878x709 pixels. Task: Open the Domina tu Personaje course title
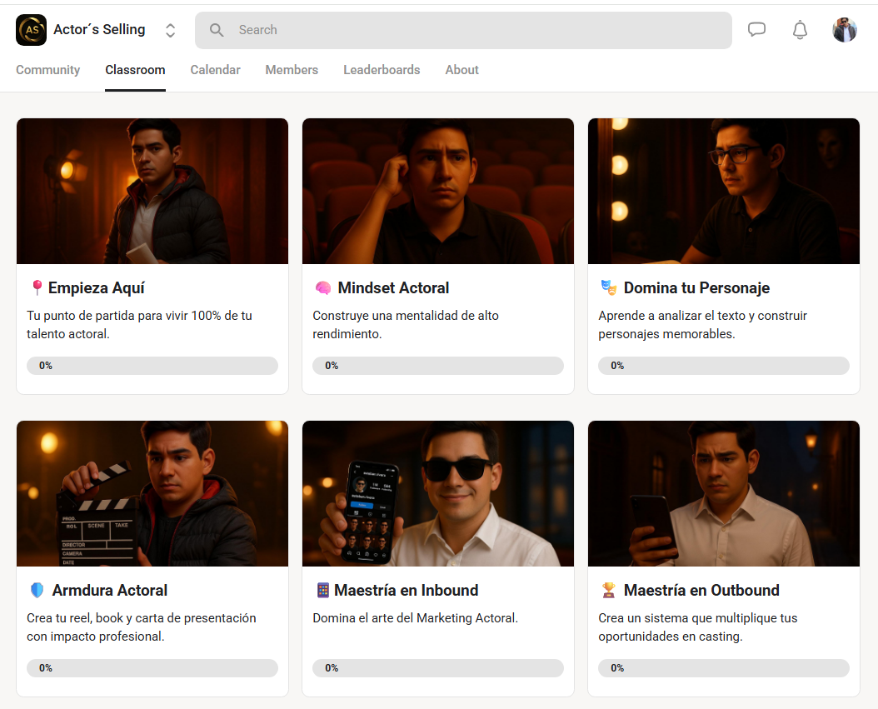[x=696, y=288]
